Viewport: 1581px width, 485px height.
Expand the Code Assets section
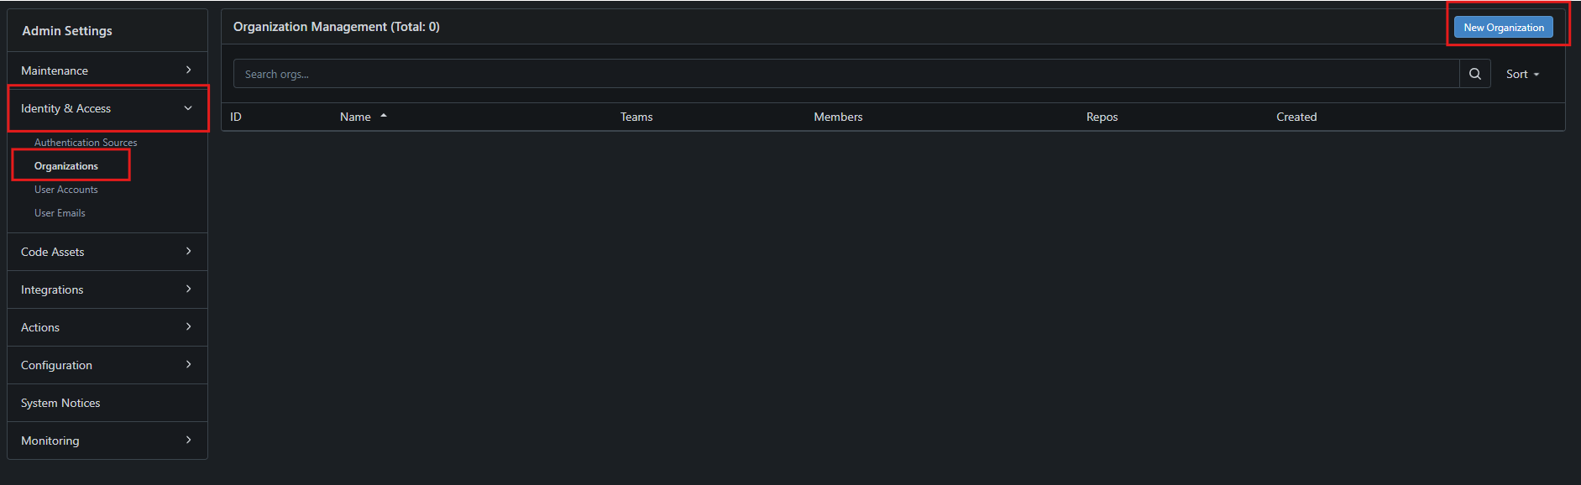pos(107,252)
